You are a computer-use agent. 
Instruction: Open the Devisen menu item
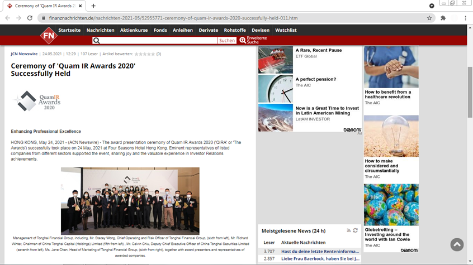[x=261, y=30]
